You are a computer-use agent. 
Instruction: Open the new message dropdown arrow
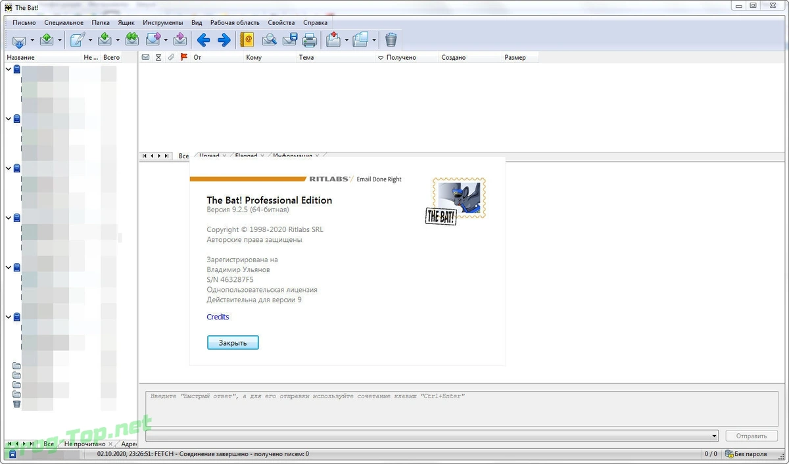(91, 40)
